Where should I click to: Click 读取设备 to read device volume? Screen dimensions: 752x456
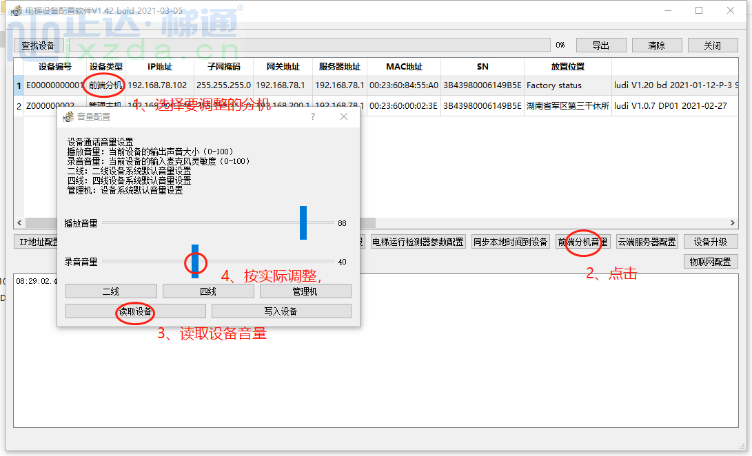click(x=135, y=311)
